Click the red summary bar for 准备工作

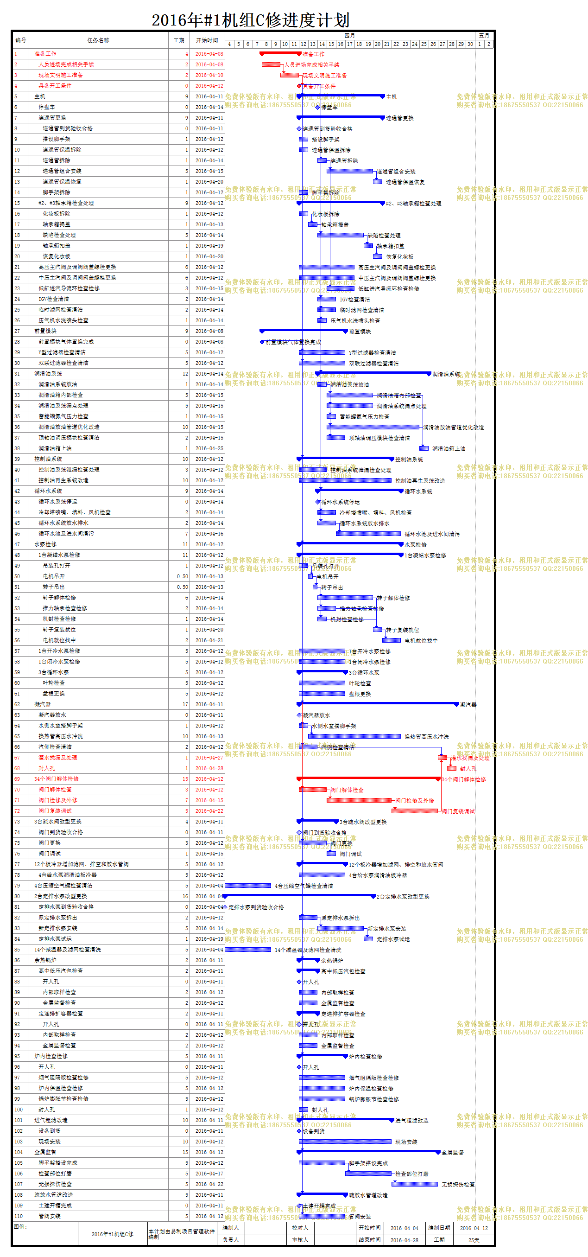280,53
